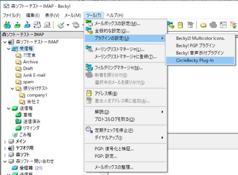Click the receive mail toolbar icon
This screenshot has width=238, height=175.
click(x=7, y=25)
